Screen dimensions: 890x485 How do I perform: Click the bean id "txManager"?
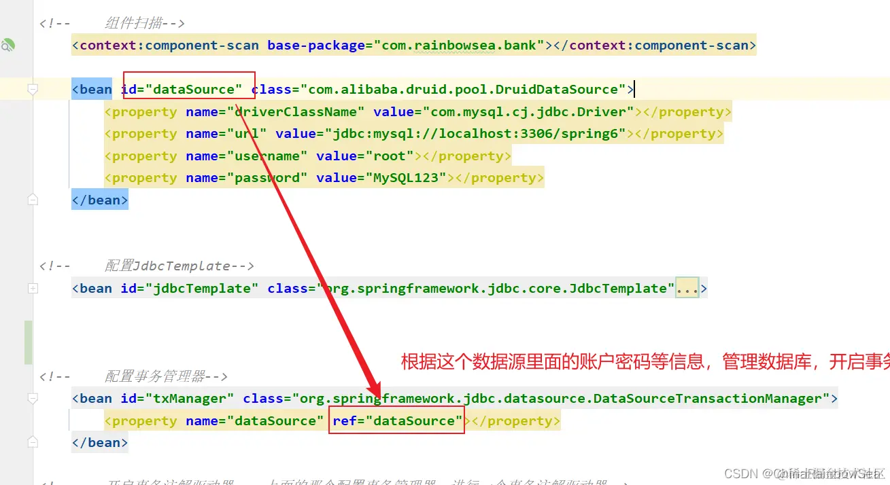click(190, 399)
